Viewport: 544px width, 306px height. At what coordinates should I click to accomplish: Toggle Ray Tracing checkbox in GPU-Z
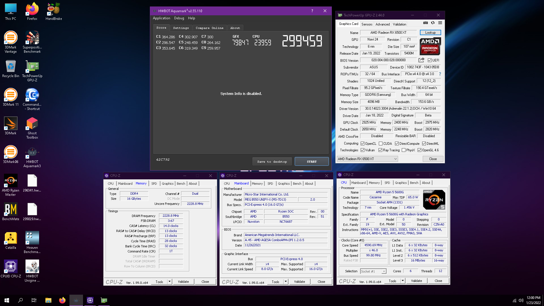point(380,150)
